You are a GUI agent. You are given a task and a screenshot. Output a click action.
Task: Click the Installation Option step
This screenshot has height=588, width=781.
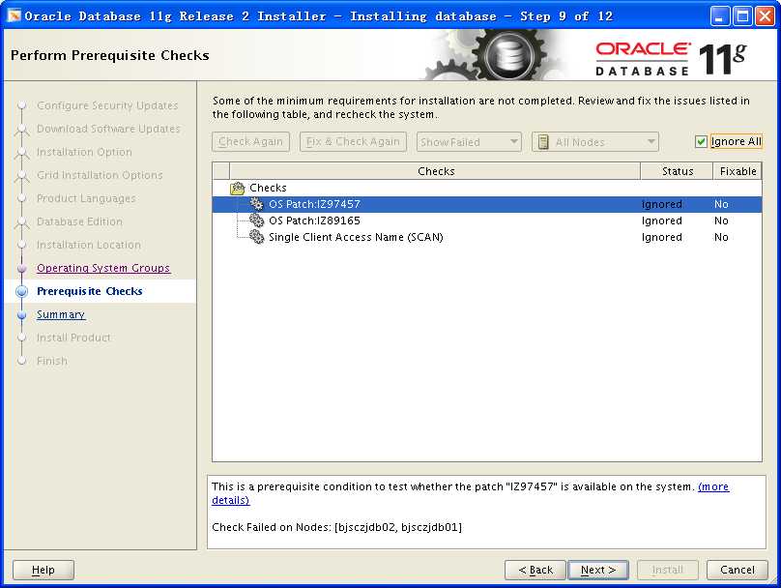[84, 152]
